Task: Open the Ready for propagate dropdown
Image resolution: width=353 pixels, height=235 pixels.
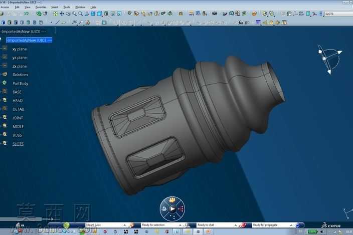Action: (x=291, y=225)
